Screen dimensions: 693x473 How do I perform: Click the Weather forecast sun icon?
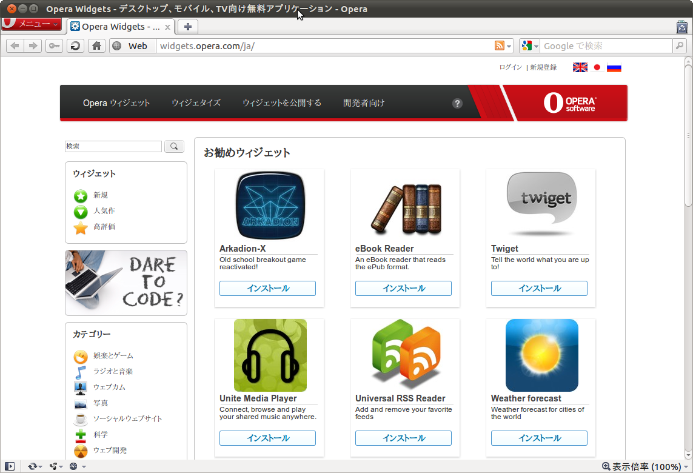coord(542,355)
